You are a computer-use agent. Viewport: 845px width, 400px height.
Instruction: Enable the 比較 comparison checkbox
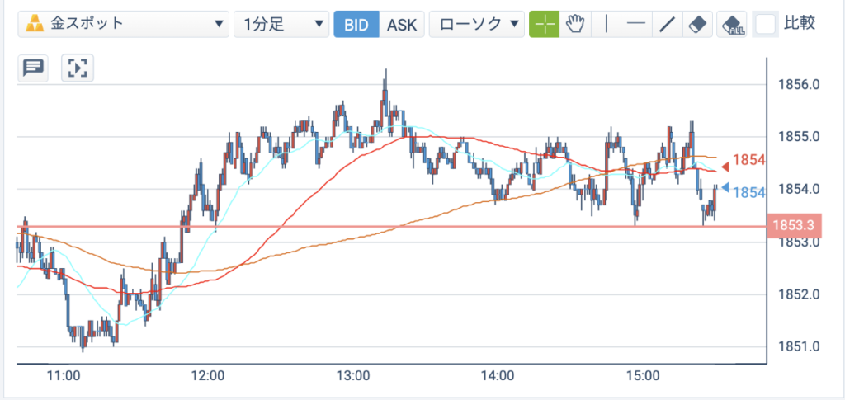[767, 24]
